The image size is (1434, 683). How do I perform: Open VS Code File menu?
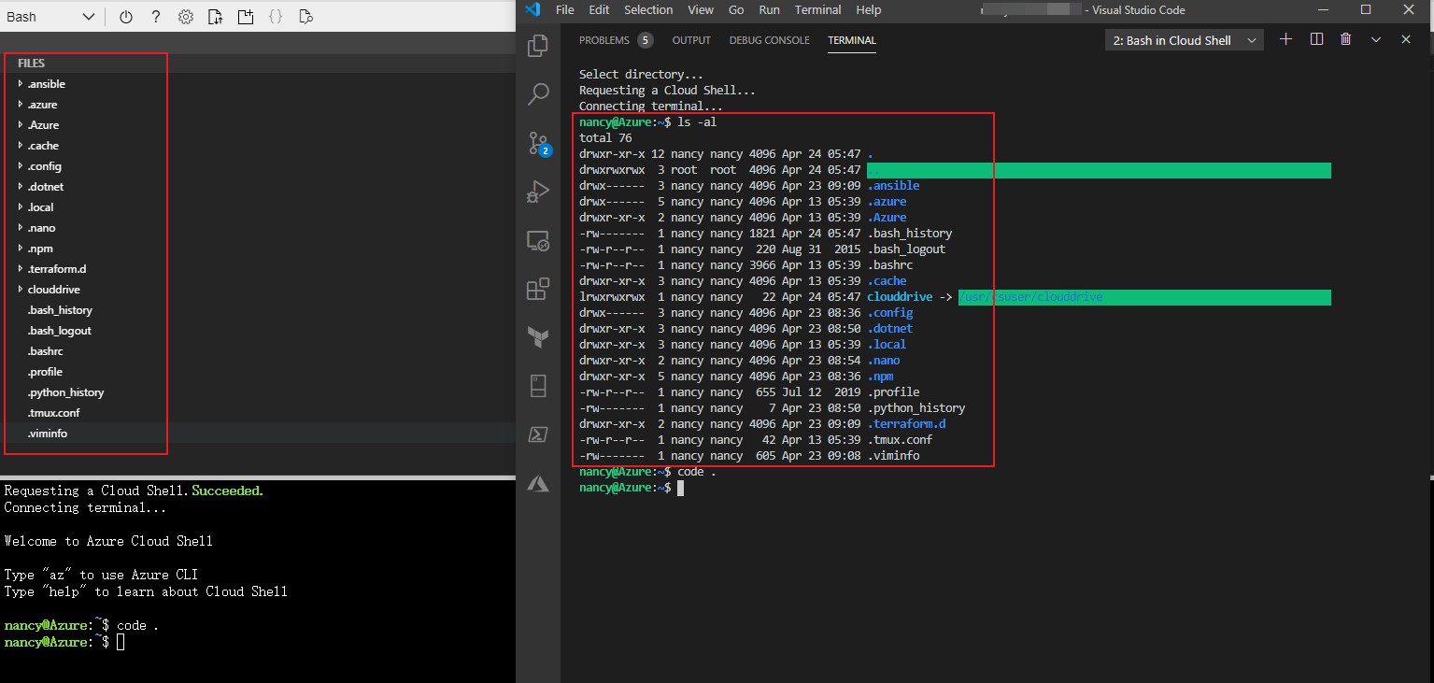pyautogui.click(x=564, y=10)
